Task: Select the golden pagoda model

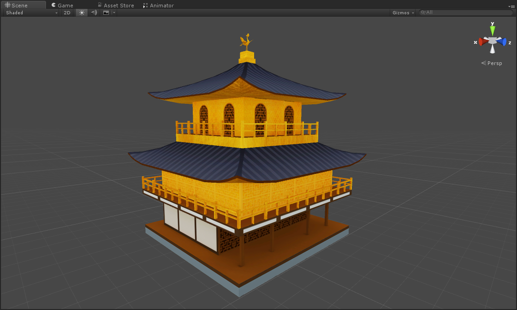Action: (247, 165)
